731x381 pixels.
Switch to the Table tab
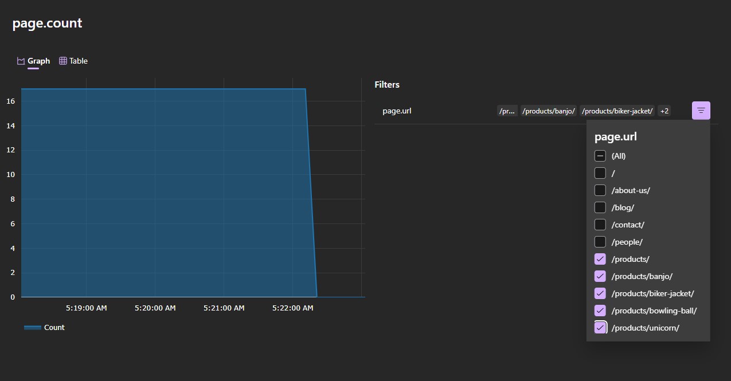click(x=73, y=61)
